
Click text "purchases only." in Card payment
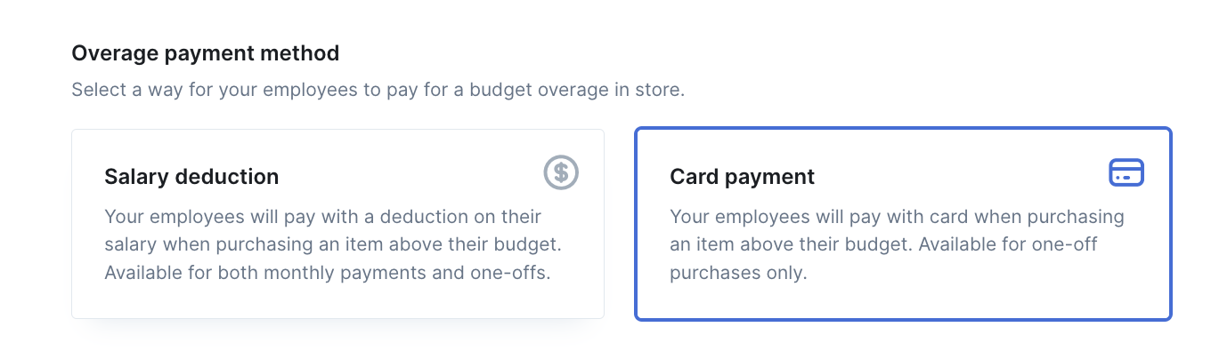[738, 273]
